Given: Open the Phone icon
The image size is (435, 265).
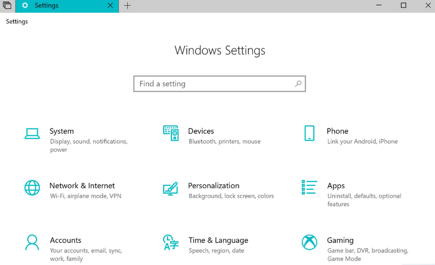Looking at the screenshot, I should pyautogui.click(x=309, y=133).
